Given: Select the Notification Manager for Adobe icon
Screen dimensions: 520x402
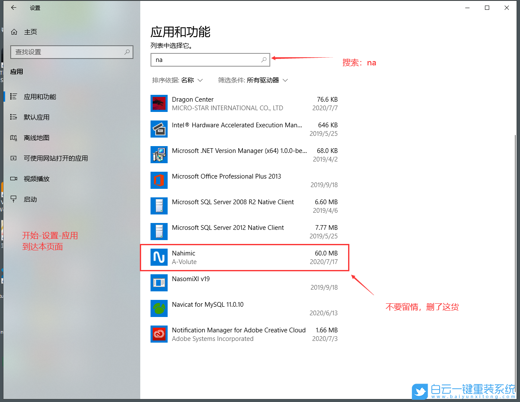Looking at the screenshot, I should click(159, 334).
